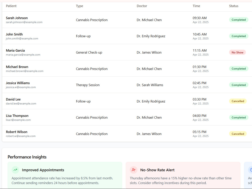This screenshot has width=252, height=189.
Task: Click Completed status badge for John Smith
Action: tap(239, 36)
